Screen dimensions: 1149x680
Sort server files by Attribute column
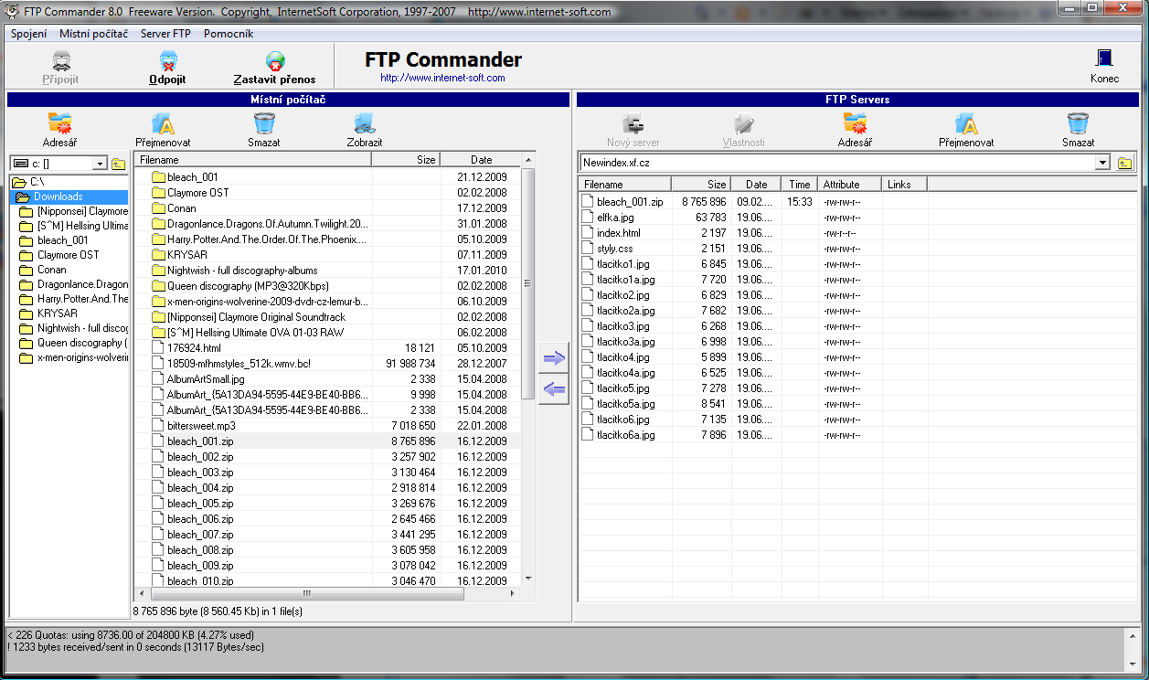coord(850,185)
